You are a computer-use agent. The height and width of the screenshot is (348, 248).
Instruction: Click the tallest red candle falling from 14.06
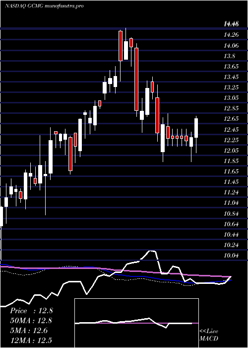pos(136,79)
